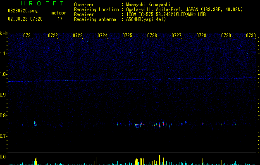Click the date stamp 02.08.23 07:20
This screenshot has height=165, width=260.
pyautogui.click(x=25, y=19)
